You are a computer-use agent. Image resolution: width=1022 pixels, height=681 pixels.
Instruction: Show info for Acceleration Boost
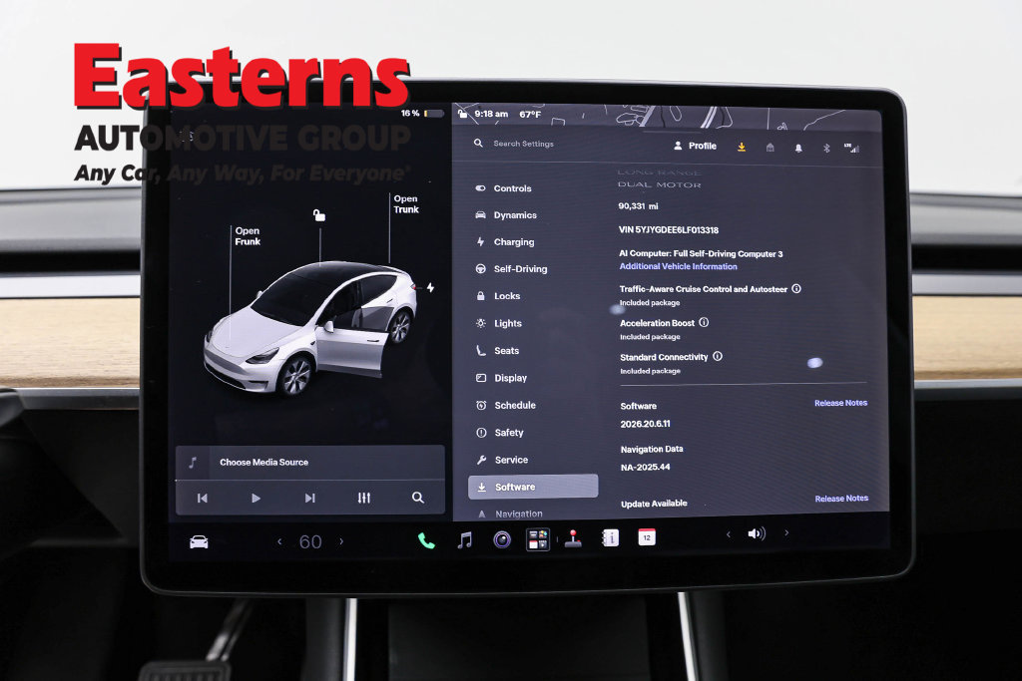coord(704,322)
